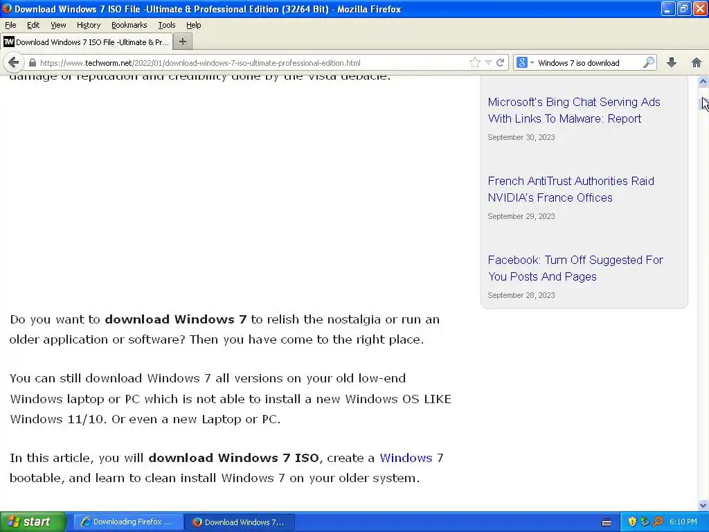Viewport: 709px width, 532px height.
Task: Open the Edit menu
Action: pyautogui.click(x=33, y=26)
